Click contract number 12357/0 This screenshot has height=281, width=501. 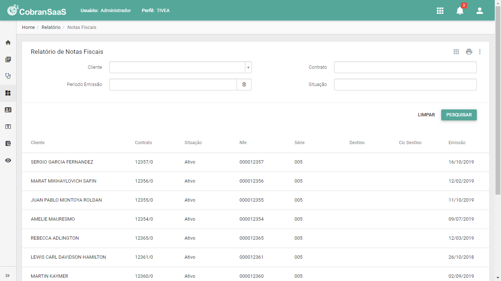(144, 162)
